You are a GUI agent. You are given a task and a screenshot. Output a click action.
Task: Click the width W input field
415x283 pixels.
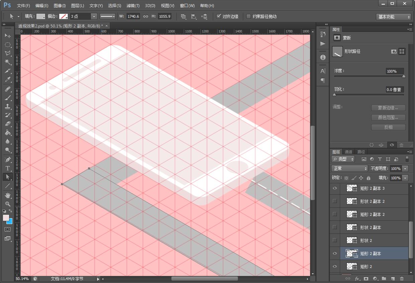pyautogui.click(x=133, y=16)
